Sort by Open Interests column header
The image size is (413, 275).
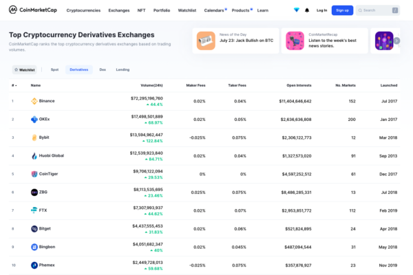[x=299, y=85]
